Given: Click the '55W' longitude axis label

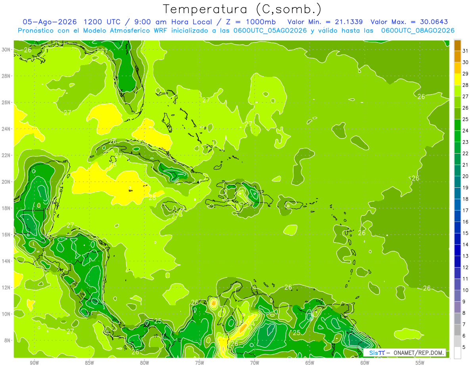Looking at the screenshot, I should point(420,363).
